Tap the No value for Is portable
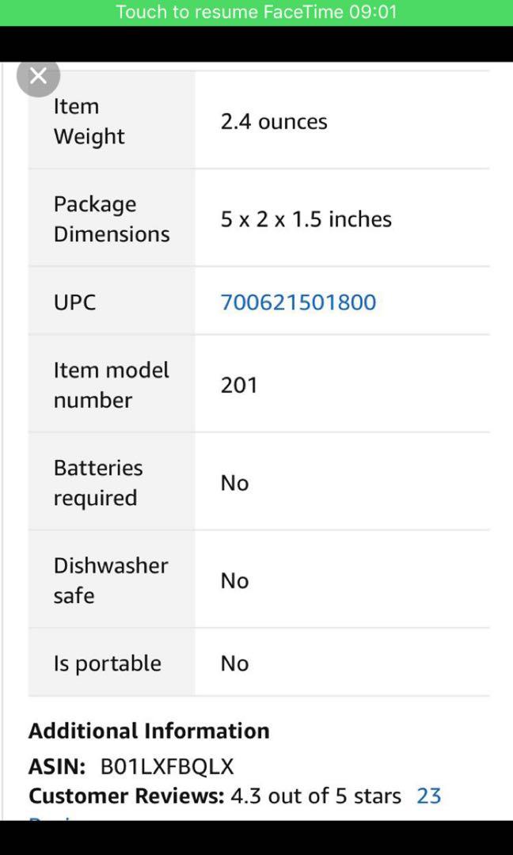Screen dimensions: 513x855 click(x=234, y=663)
